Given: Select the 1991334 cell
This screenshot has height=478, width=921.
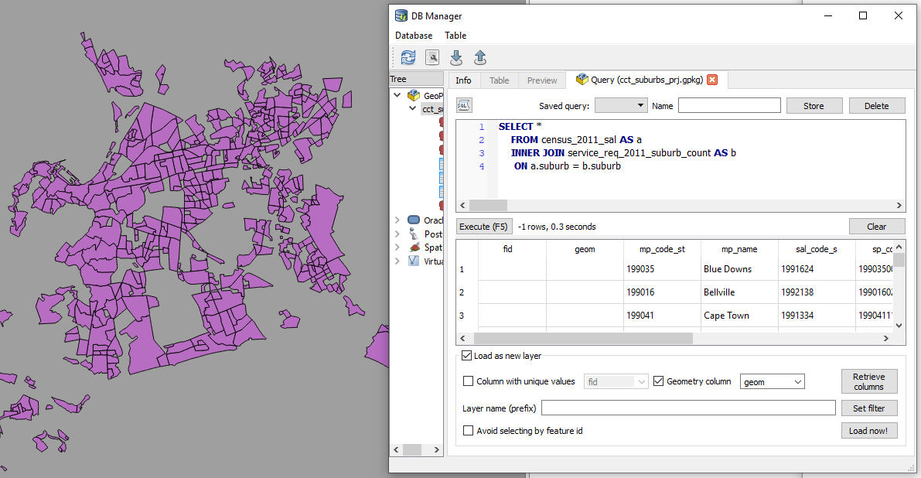Looking at the screenshot, I should click(817, 316).
